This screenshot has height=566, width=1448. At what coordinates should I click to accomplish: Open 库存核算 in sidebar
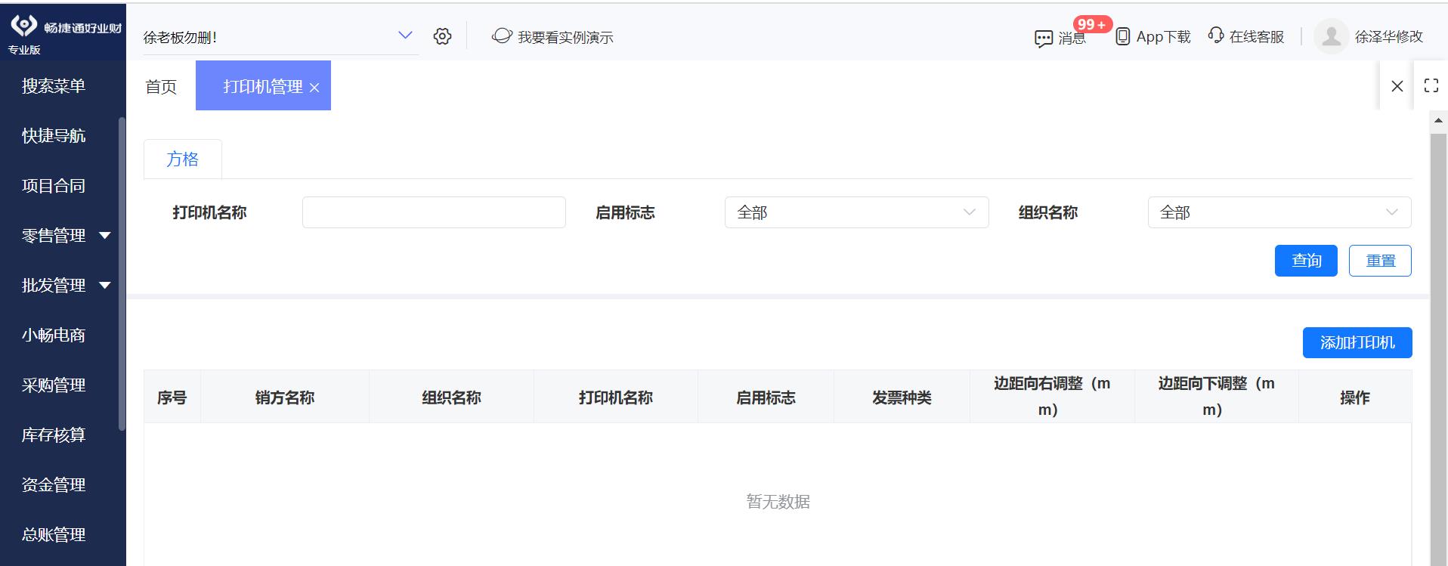54,435
